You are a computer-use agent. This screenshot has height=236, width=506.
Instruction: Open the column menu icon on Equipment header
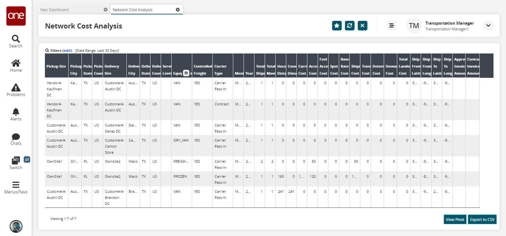[186, 73]
